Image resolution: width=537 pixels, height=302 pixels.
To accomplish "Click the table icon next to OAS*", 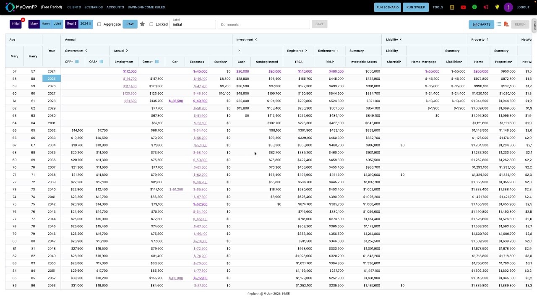I will pos(101,62).
